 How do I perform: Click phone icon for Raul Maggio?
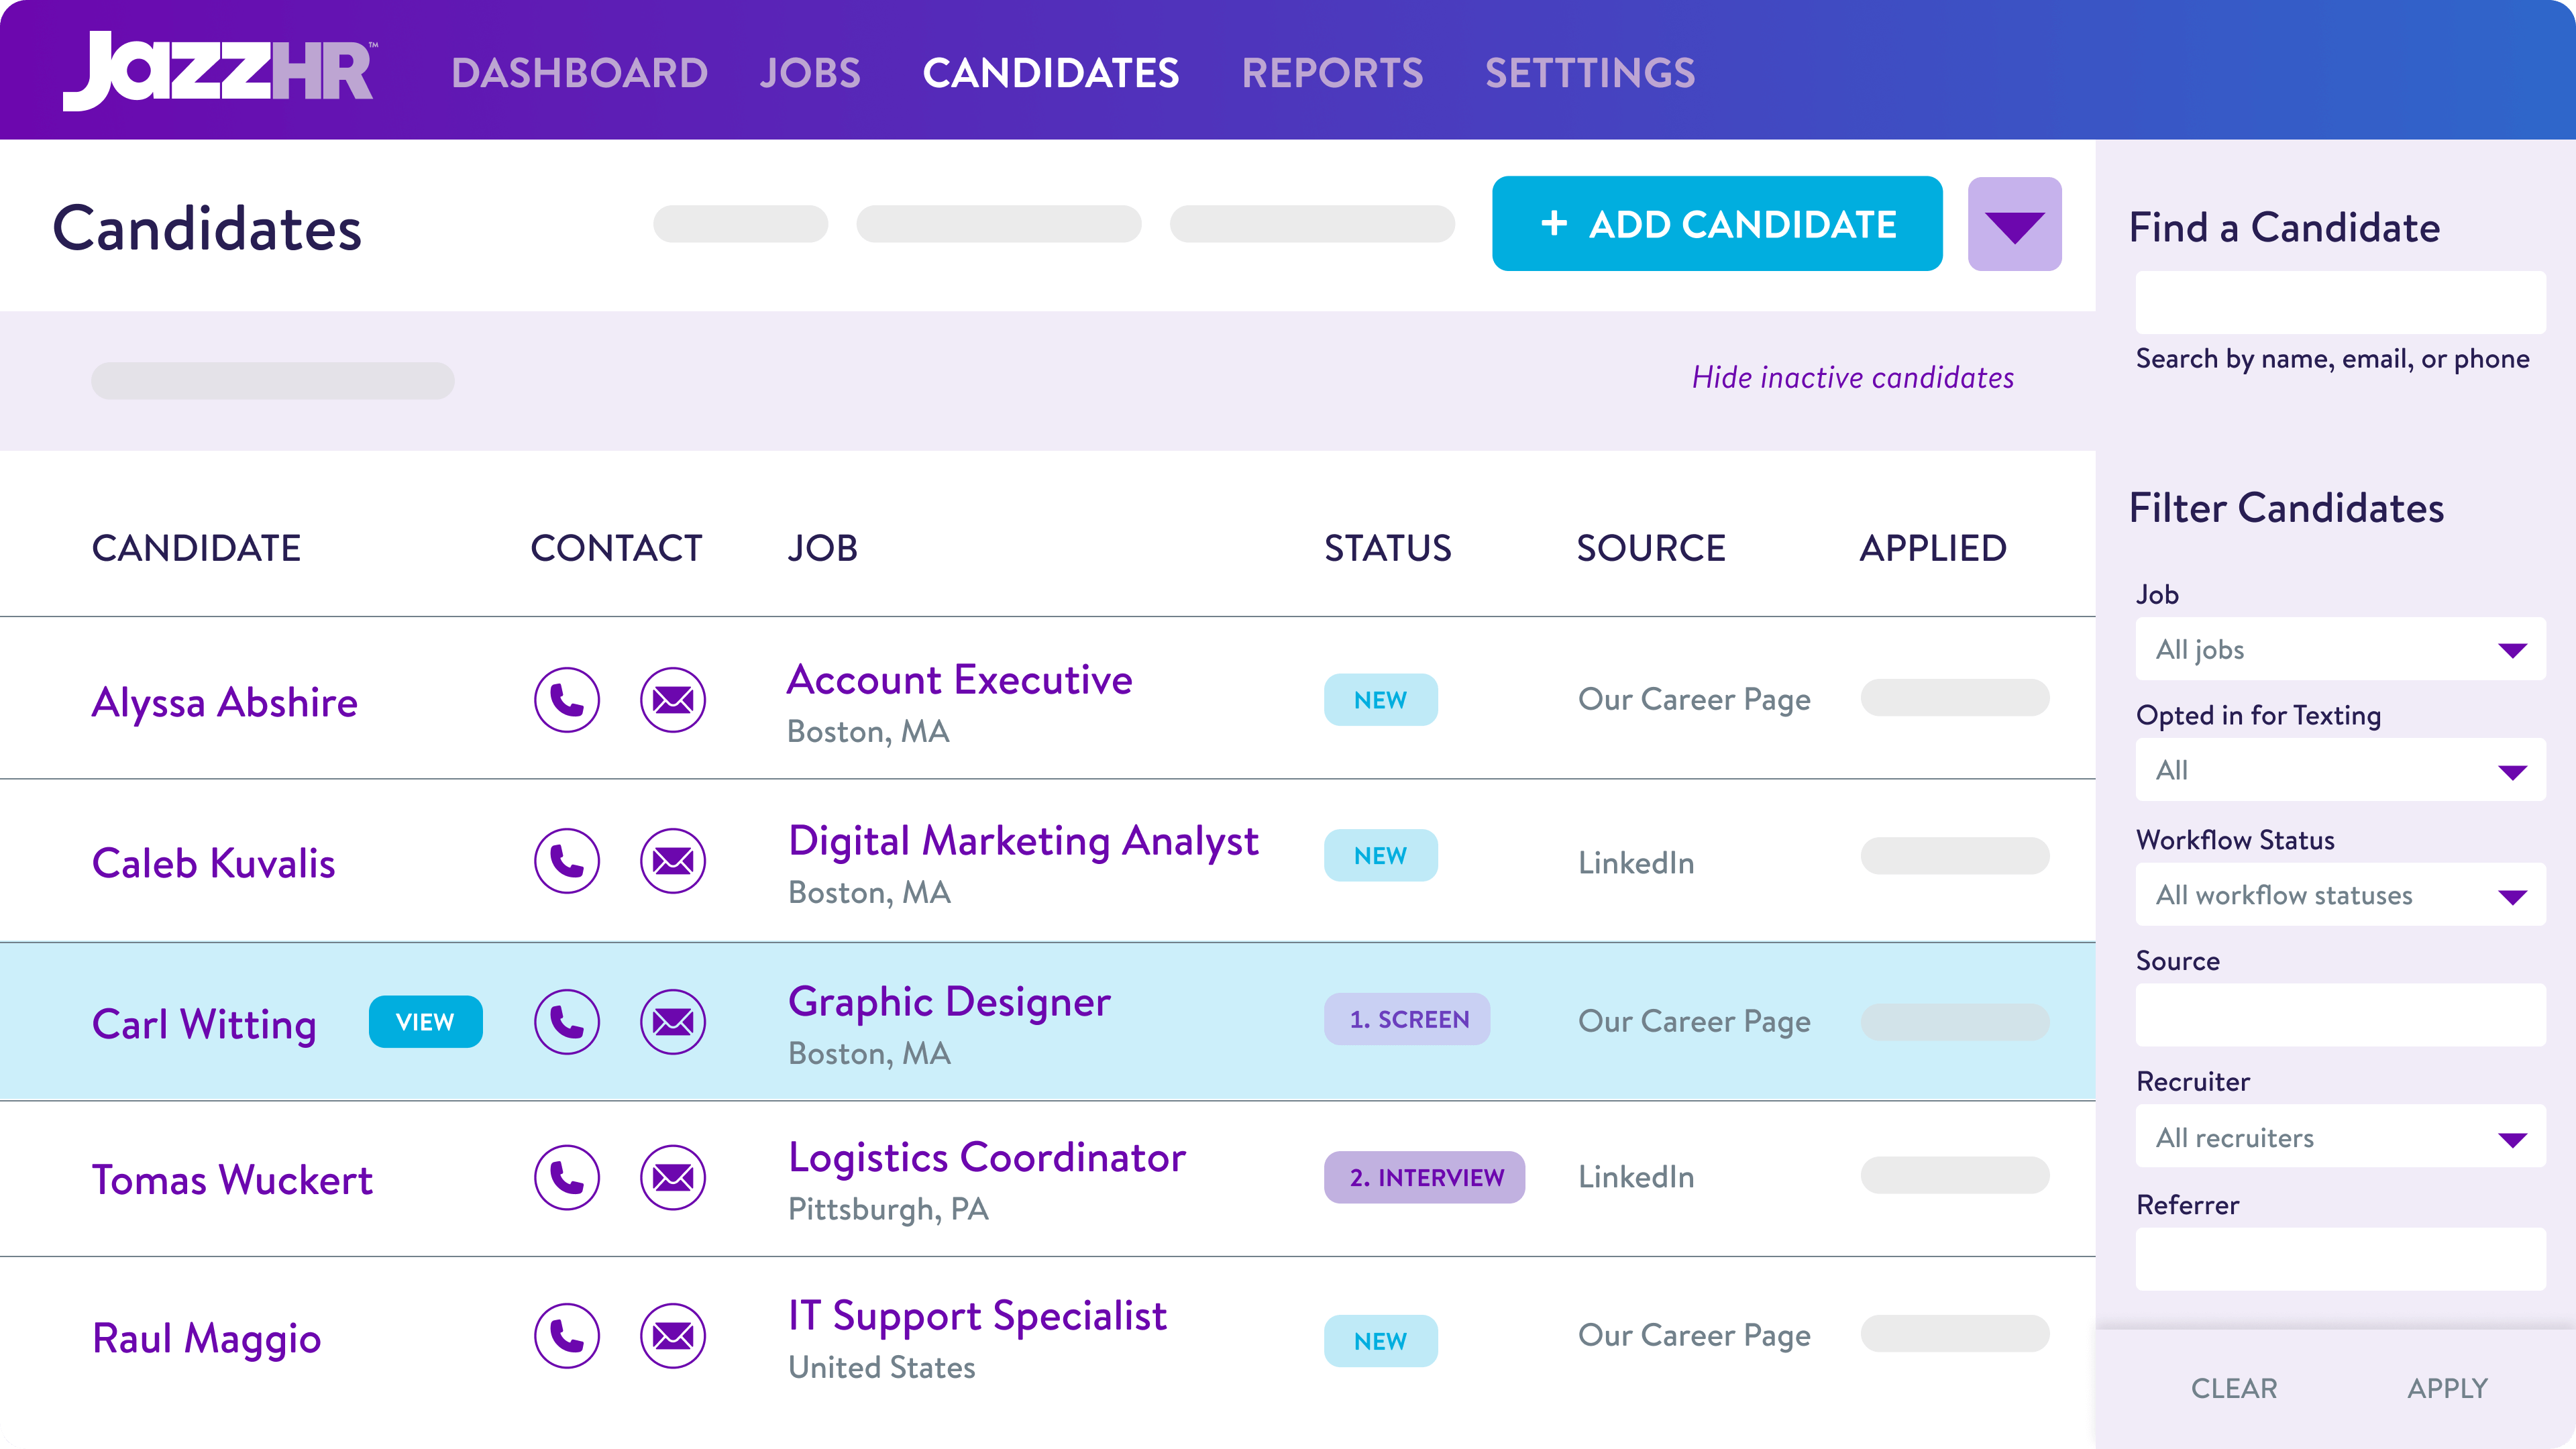567,1336
